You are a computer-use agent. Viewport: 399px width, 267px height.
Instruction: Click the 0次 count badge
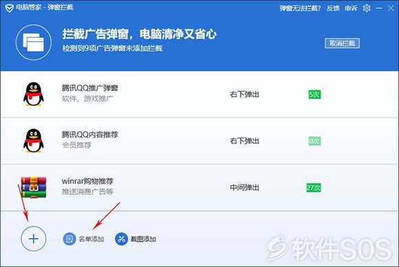(x=314, y=141)
